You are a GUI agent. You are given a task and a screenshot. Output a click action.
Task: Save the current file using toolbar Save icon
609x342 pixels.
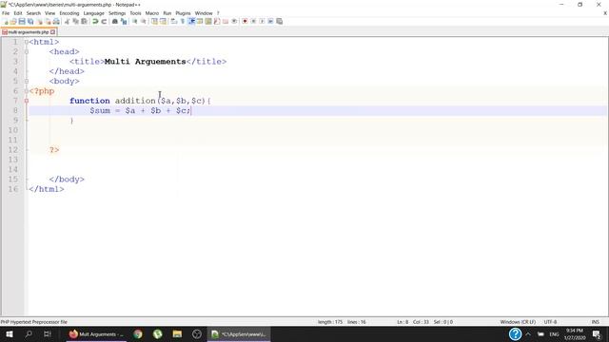click(22, 21)
